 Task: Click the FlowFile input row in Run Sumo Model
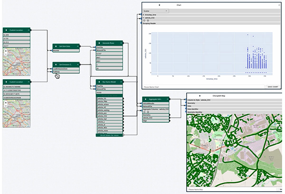tap(109, 86)
